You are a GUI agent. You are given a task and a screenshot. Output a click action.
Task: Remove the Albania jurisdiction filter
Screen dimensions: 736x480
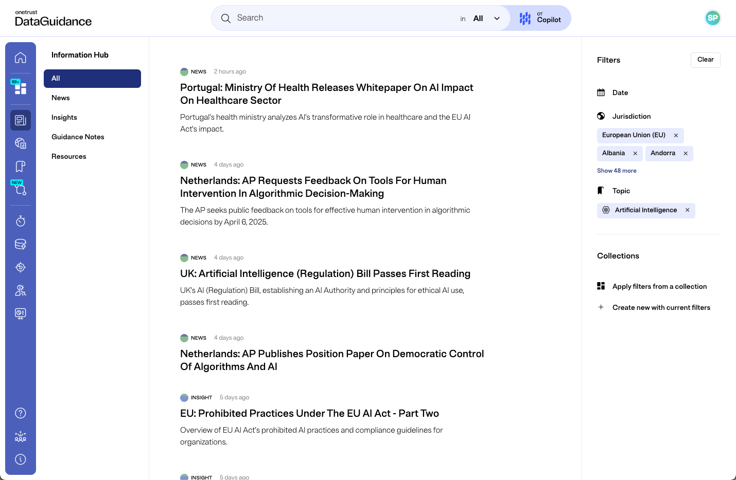[x=635, y=154]
